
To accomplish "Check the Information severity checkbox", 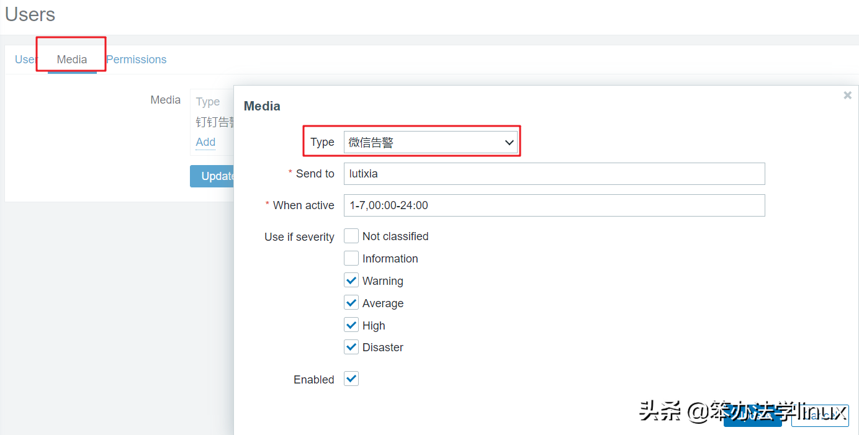I will (351, 258).
